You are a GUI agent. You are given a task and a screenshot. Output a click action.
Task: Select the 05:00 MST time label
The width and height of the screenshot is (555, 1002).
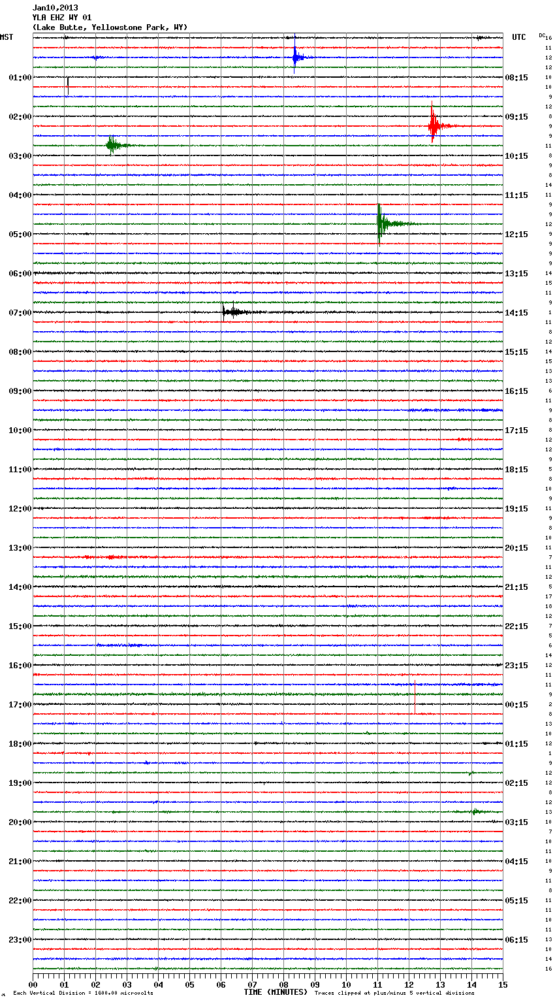20,234
